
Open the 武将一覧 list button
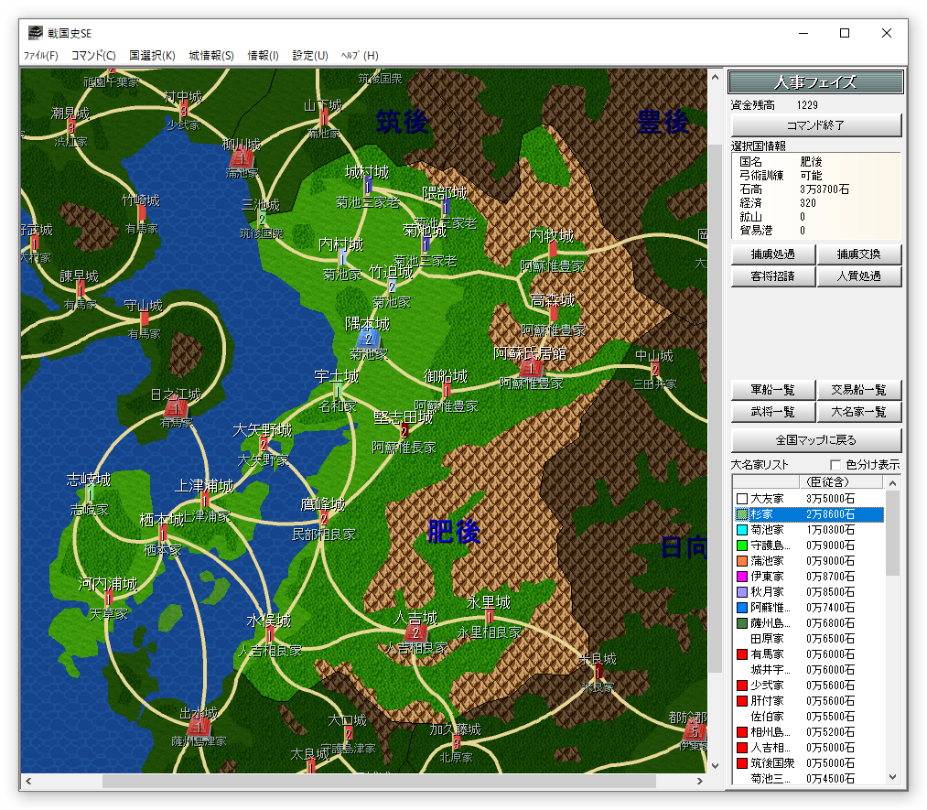(772, 413)
